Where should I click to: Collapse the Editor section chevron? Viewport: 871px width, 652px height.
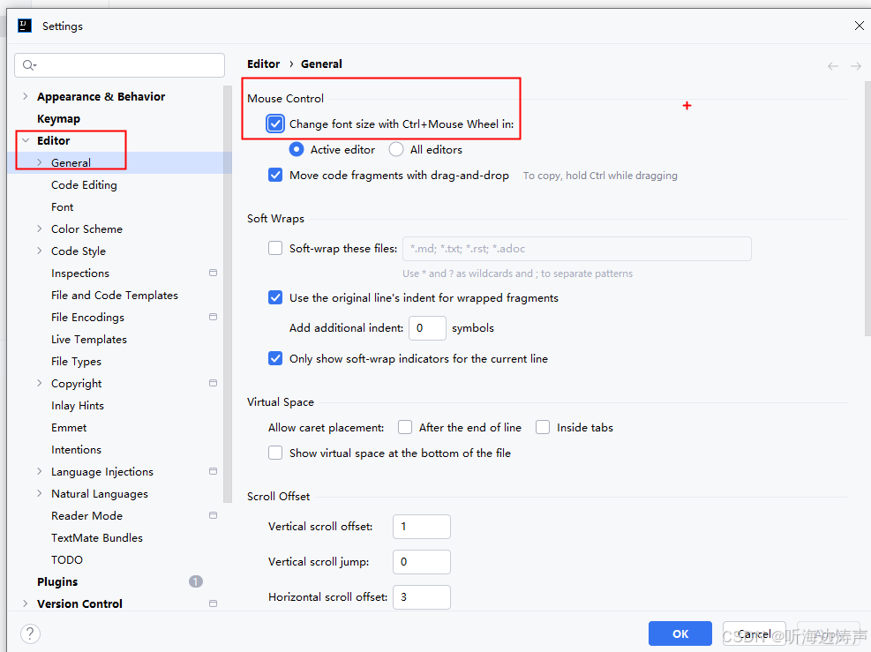(26, 140)
